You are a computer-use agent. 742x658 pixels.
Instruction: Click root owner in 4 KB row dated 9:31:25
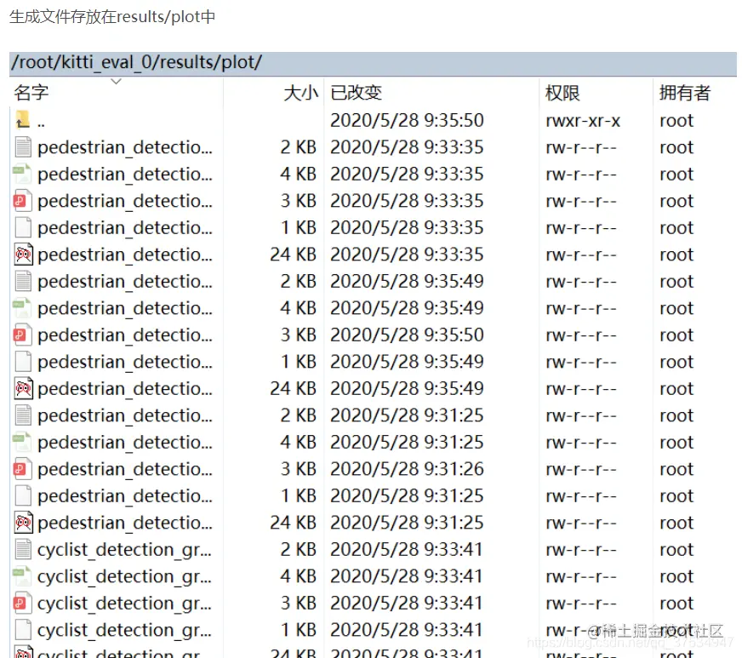[x=676, y=443]
